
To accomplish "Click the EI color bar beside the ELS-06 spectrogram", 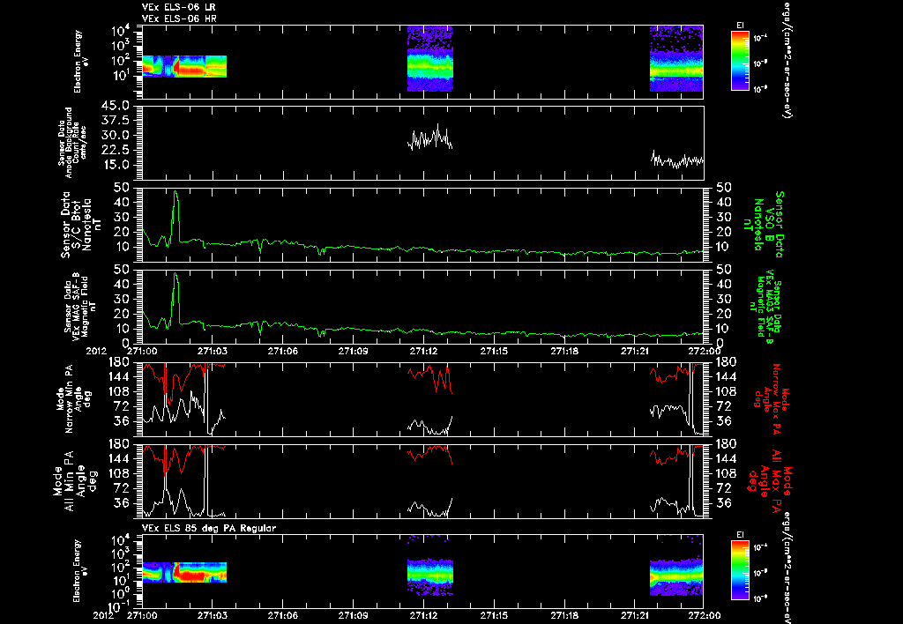I will (x=740, y=61).
